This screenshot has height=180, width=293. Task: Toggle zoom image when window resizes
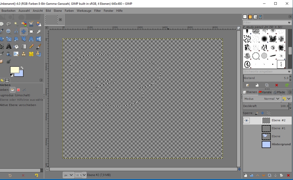[x=238, y=28]
